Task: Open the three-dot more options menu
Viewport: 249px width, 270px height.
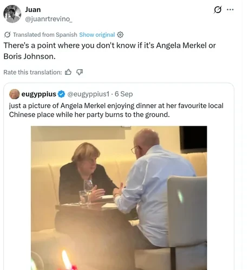Action: pos(230,10)
